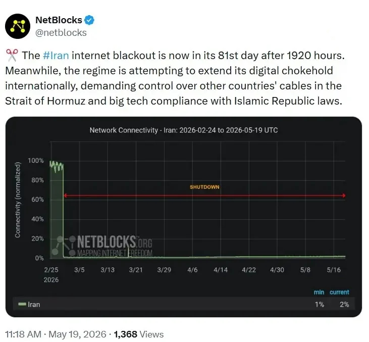Click the 1,368 Views count
The height and width of the screenshot is (342, 369).
[138, 334]
